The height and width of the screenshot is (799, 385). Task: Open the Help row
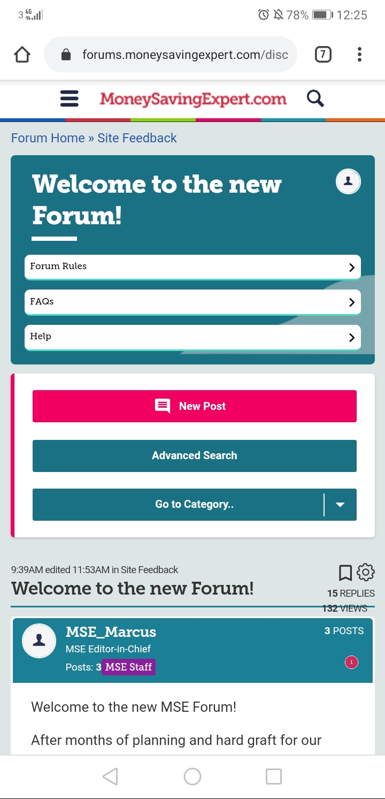pyautogui.click(x=192, y=337)
